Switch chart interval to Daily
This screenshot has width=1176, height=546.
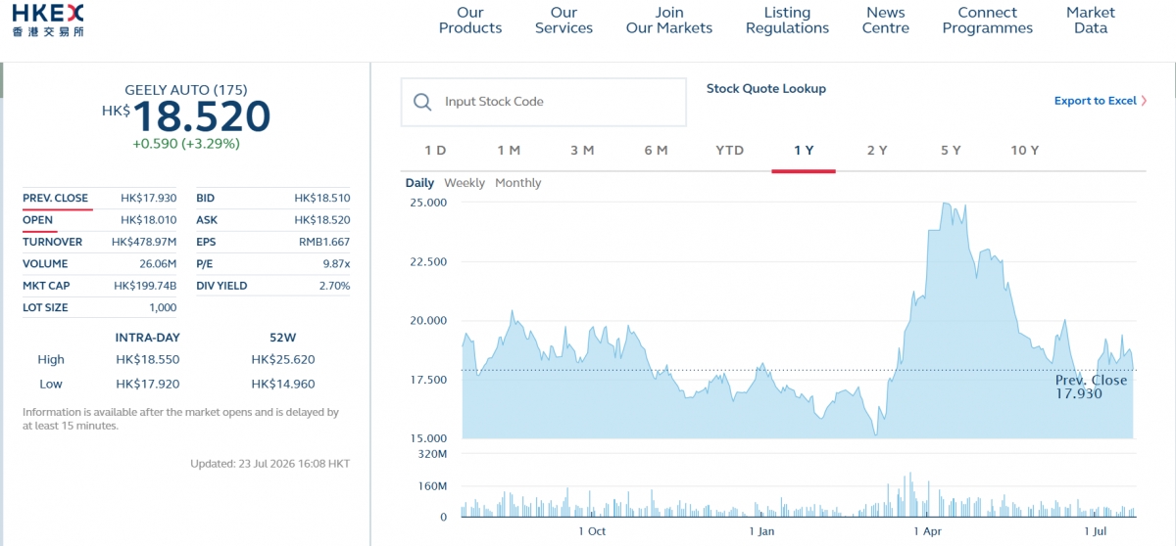(419, 183)
